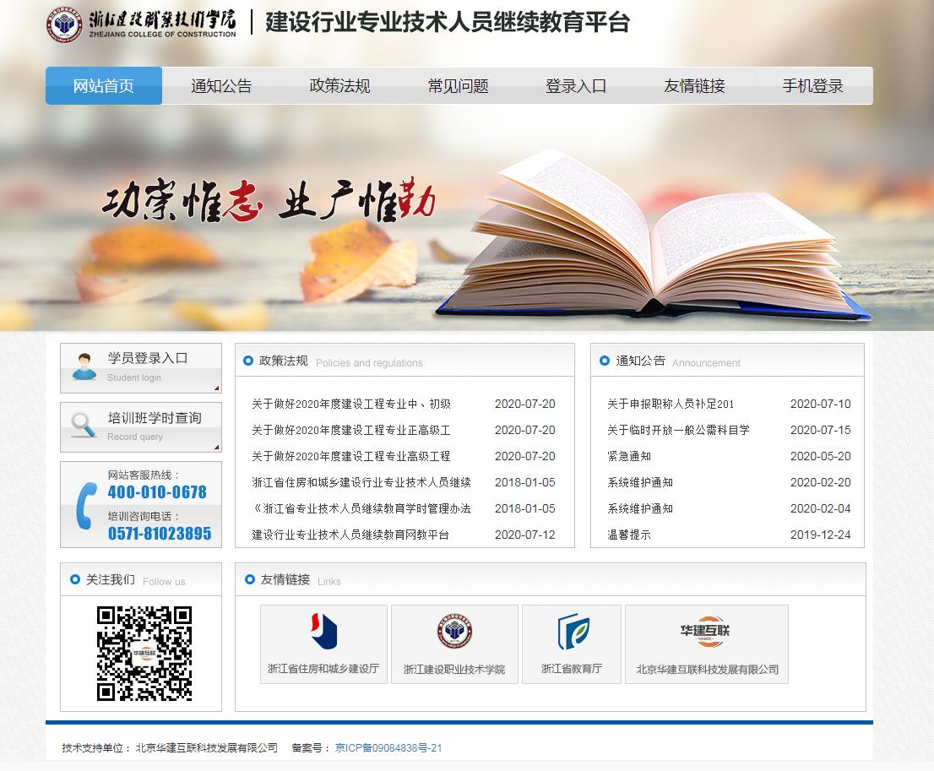Click the QR code under 关注我们
934x771 pixels.
[144, 653]
